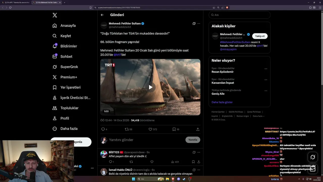Viewport: 323px width, 182px height.
Task: Click Takip et button
Action: [260, 36]
